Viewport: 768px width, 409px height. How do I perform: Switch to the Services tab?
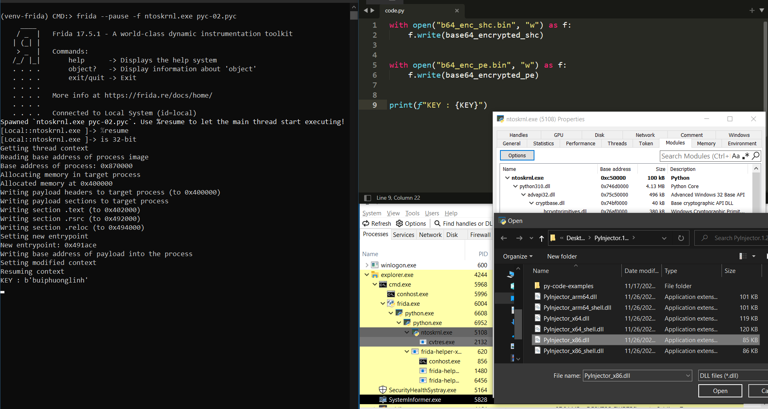pos(403,235)
